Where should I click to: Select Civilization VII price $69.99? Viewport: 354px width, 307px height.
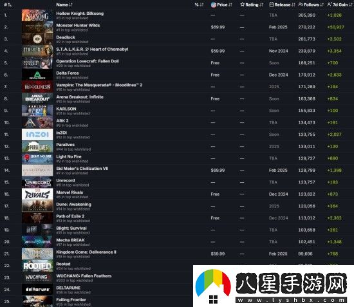[218, 170]
